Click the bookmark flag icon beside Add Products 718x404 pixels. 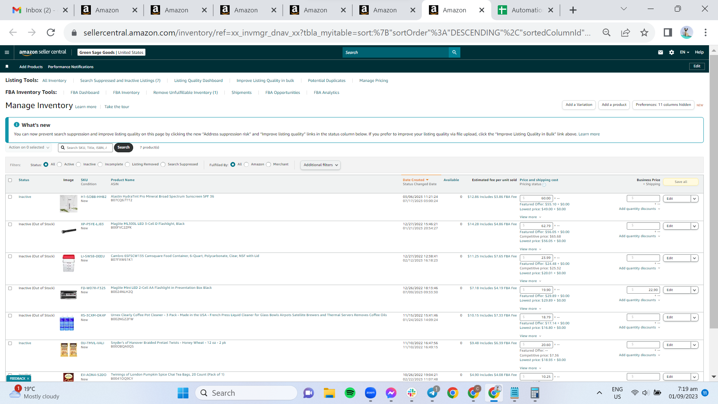pos(7,67)
